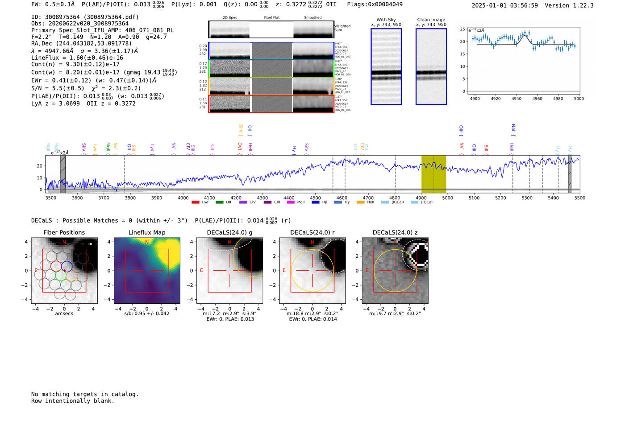
Task: Click the Cont(n) = 9.30 value line
Action: point(75,64)
